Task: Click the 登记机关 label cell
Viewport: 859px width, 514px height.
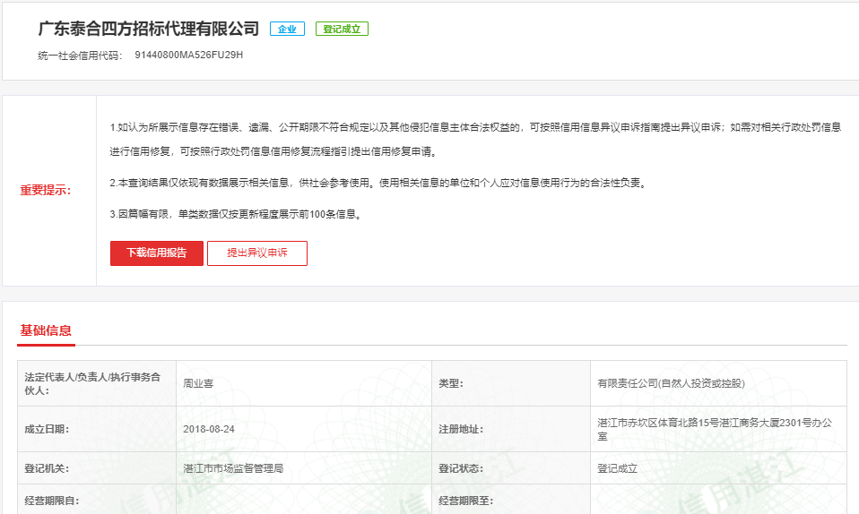Action: 97,468
